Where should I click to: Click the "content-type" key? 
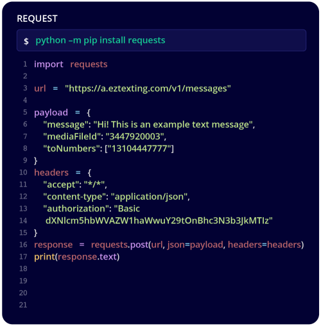click(x=74, y=197)
